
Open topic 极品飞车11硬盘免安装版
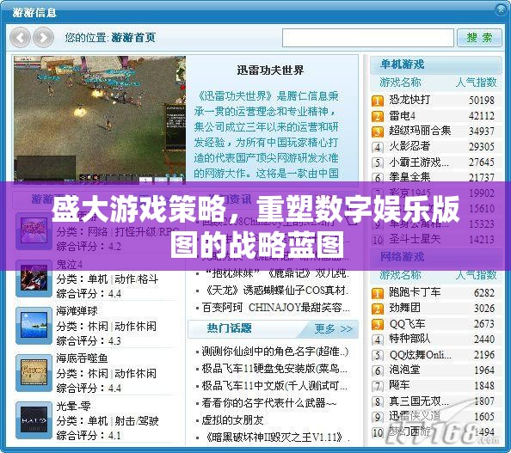[x=274, y=369]
